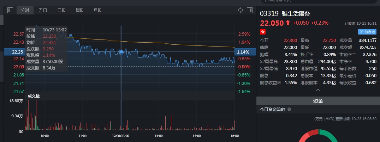Select the 分时 intraday chart tab
The height and width of the screenshot is (142, 380).
(25, 10)
